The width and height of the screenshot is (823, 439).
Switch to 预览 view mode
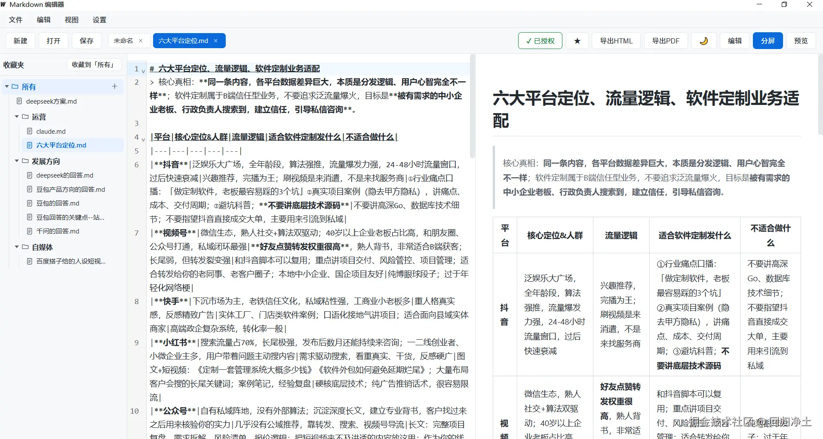(801, 41)
